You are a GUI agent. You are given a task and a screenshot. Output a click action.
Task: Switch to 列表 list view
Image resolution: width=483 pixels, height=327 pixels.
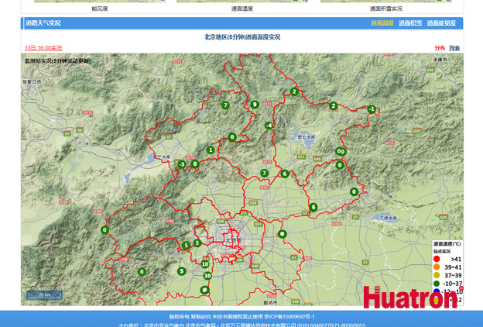[x=454, y=48]
